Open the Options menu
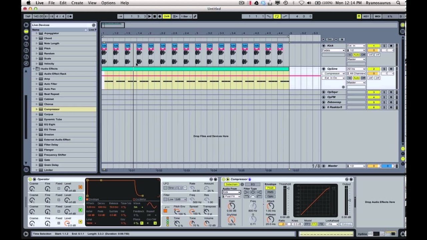 pos(108,3)
